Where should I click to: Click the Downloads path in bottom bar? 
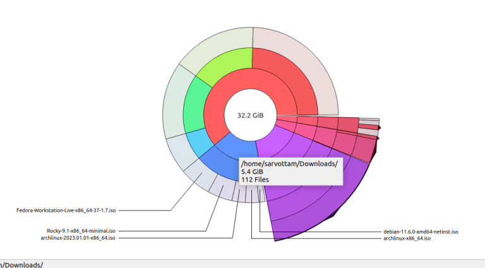coord(21,264)
